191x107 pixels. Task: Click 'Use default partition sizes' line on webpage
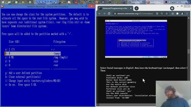point(121,86)
